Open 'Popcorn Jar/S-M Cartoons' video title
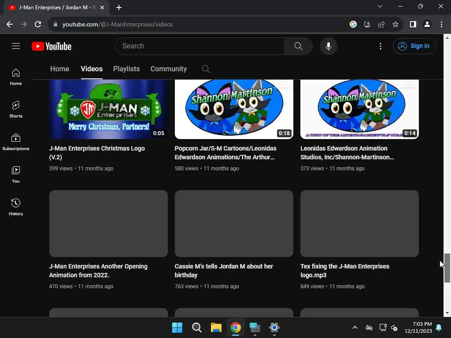Image resolution: width=451 pixels, height=338 pixels. (x=225, y=153)
